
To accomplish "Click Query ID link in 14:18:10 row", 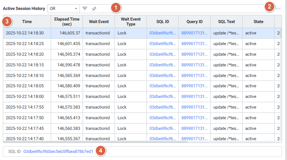I will coord(194,76).
